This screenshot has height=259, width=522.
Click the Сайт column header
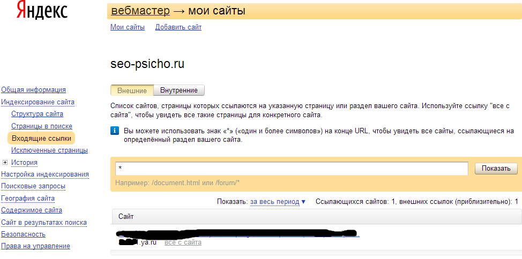tap(126, 217)
